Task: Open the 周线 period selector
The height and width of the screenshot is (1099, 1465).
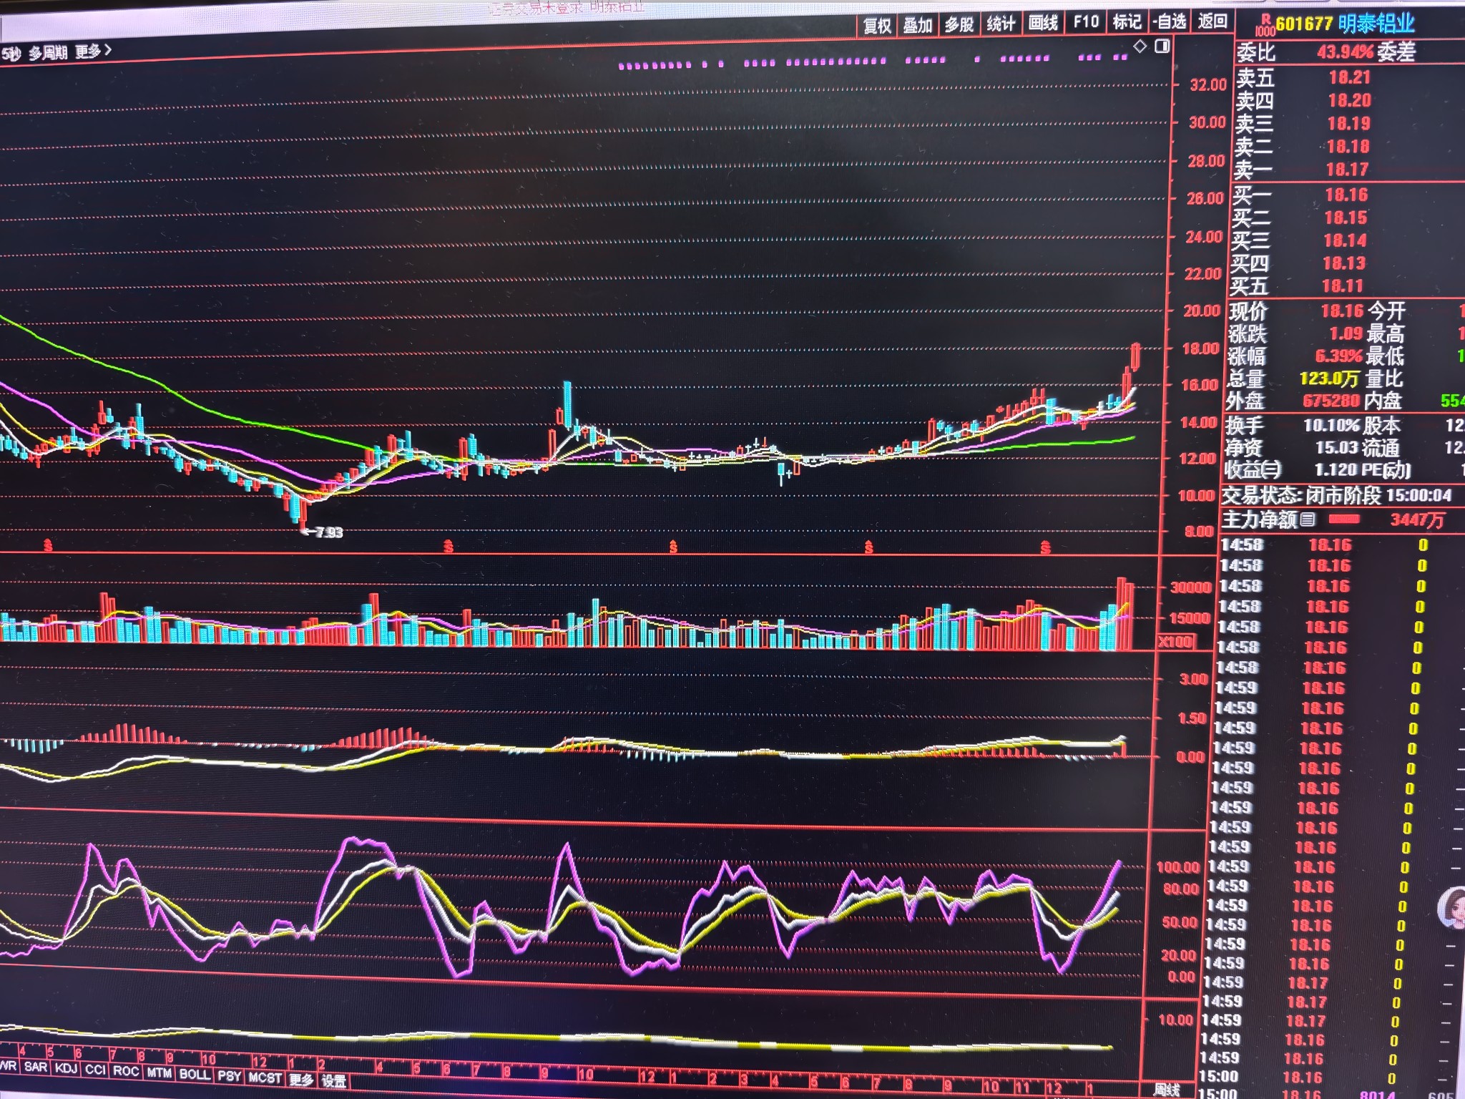Action: pyautogui.click(x=1167, y=1090)
